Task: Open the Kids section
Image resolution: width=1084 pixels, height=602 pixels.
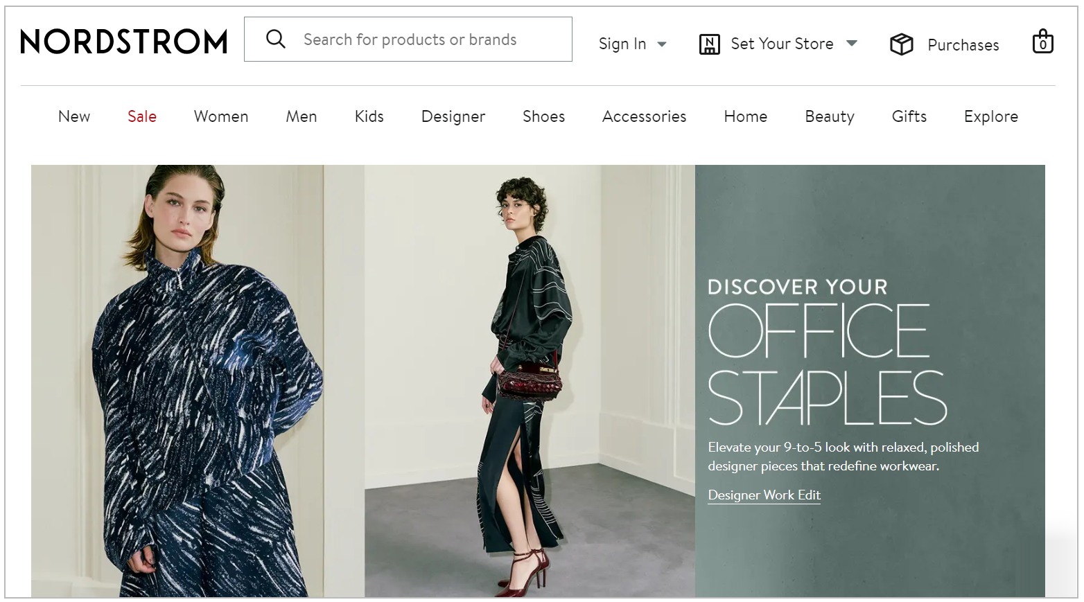Action: point(369,116)
